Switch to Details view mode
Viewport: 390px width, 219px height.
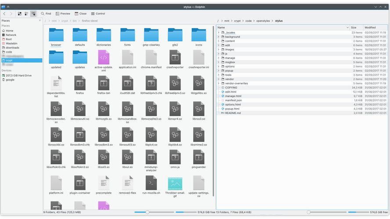point(33,14)
